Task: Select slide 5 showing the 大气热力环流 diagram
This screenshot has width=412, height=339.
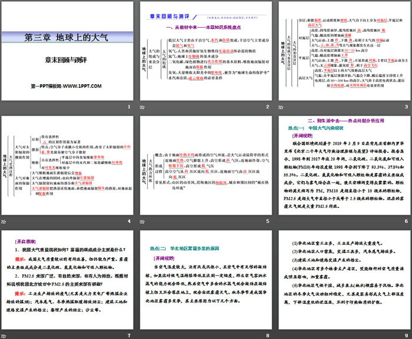Action: (x=206, y=165)
